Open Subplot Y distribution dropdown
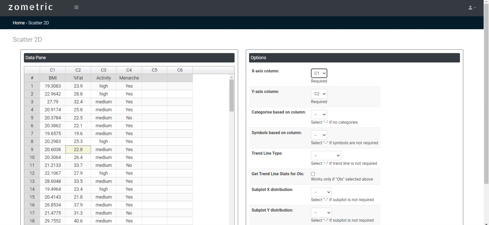 (x=321, y=213)
